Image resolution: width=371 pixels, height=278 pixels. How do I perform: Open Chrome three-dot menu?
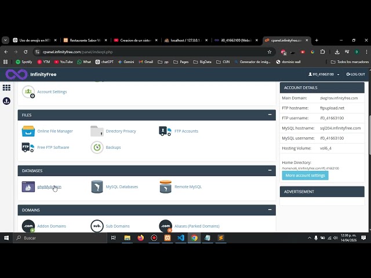click(366, 52)
